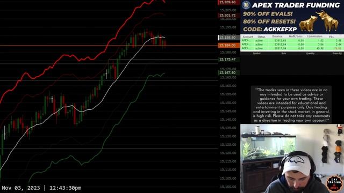This screenshot has width=344, height=193.
Task: Click the gold bull and bear graphic
Action: 319,21
